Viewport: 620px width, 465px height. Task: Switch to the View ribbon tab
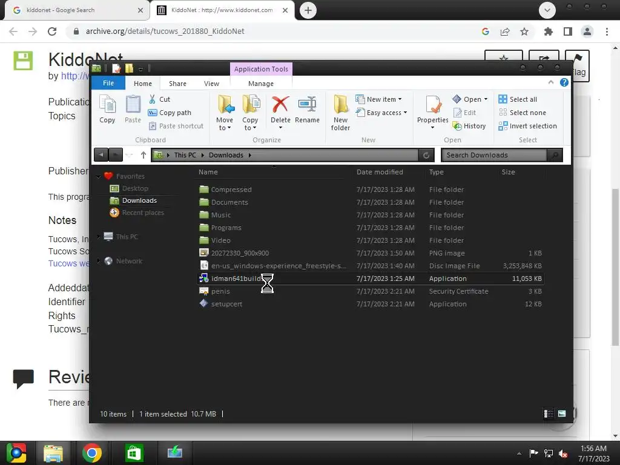[211, 84]
